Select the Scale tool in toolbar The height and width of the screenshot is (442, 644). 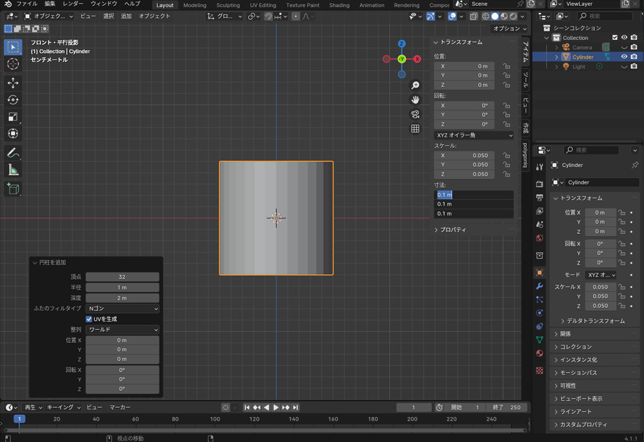pyautogui.click(x=13, y=117)
